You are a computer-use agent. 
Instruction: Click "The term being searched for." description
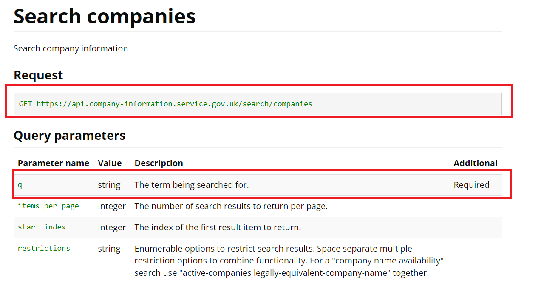(x=191, y=185)
